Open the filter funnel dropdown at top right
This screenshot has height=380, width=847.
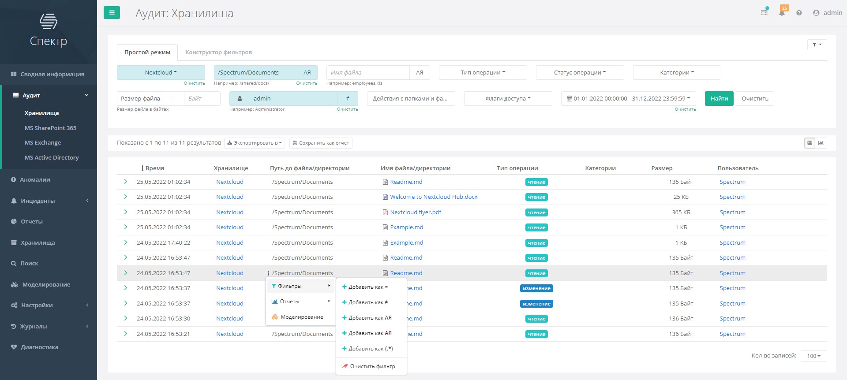click(x=817, y=45)
